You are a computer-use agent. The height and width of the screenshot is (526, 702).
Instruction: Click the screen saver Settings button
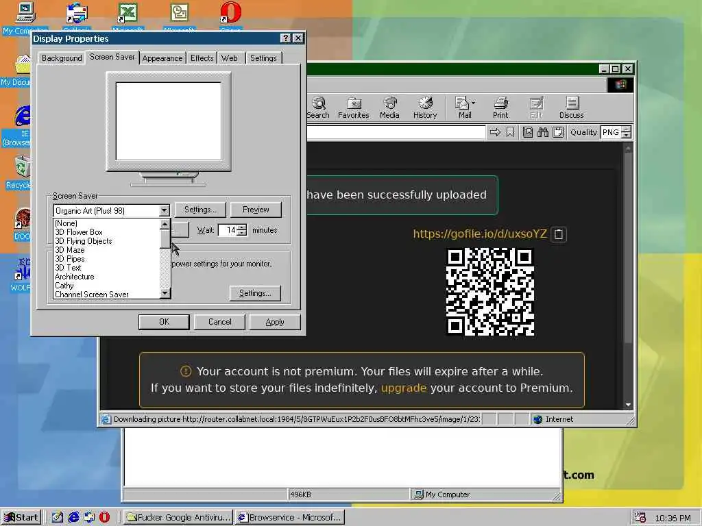click(199, 210)
